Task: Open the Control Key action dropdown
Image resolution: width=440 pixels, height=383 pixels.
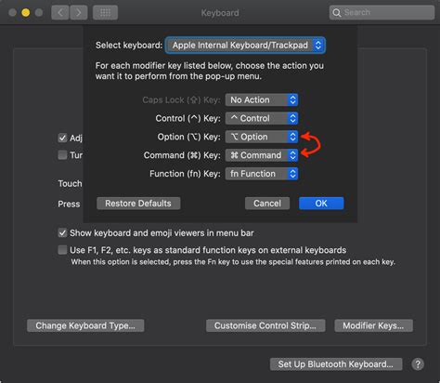Action: [262, 118]
